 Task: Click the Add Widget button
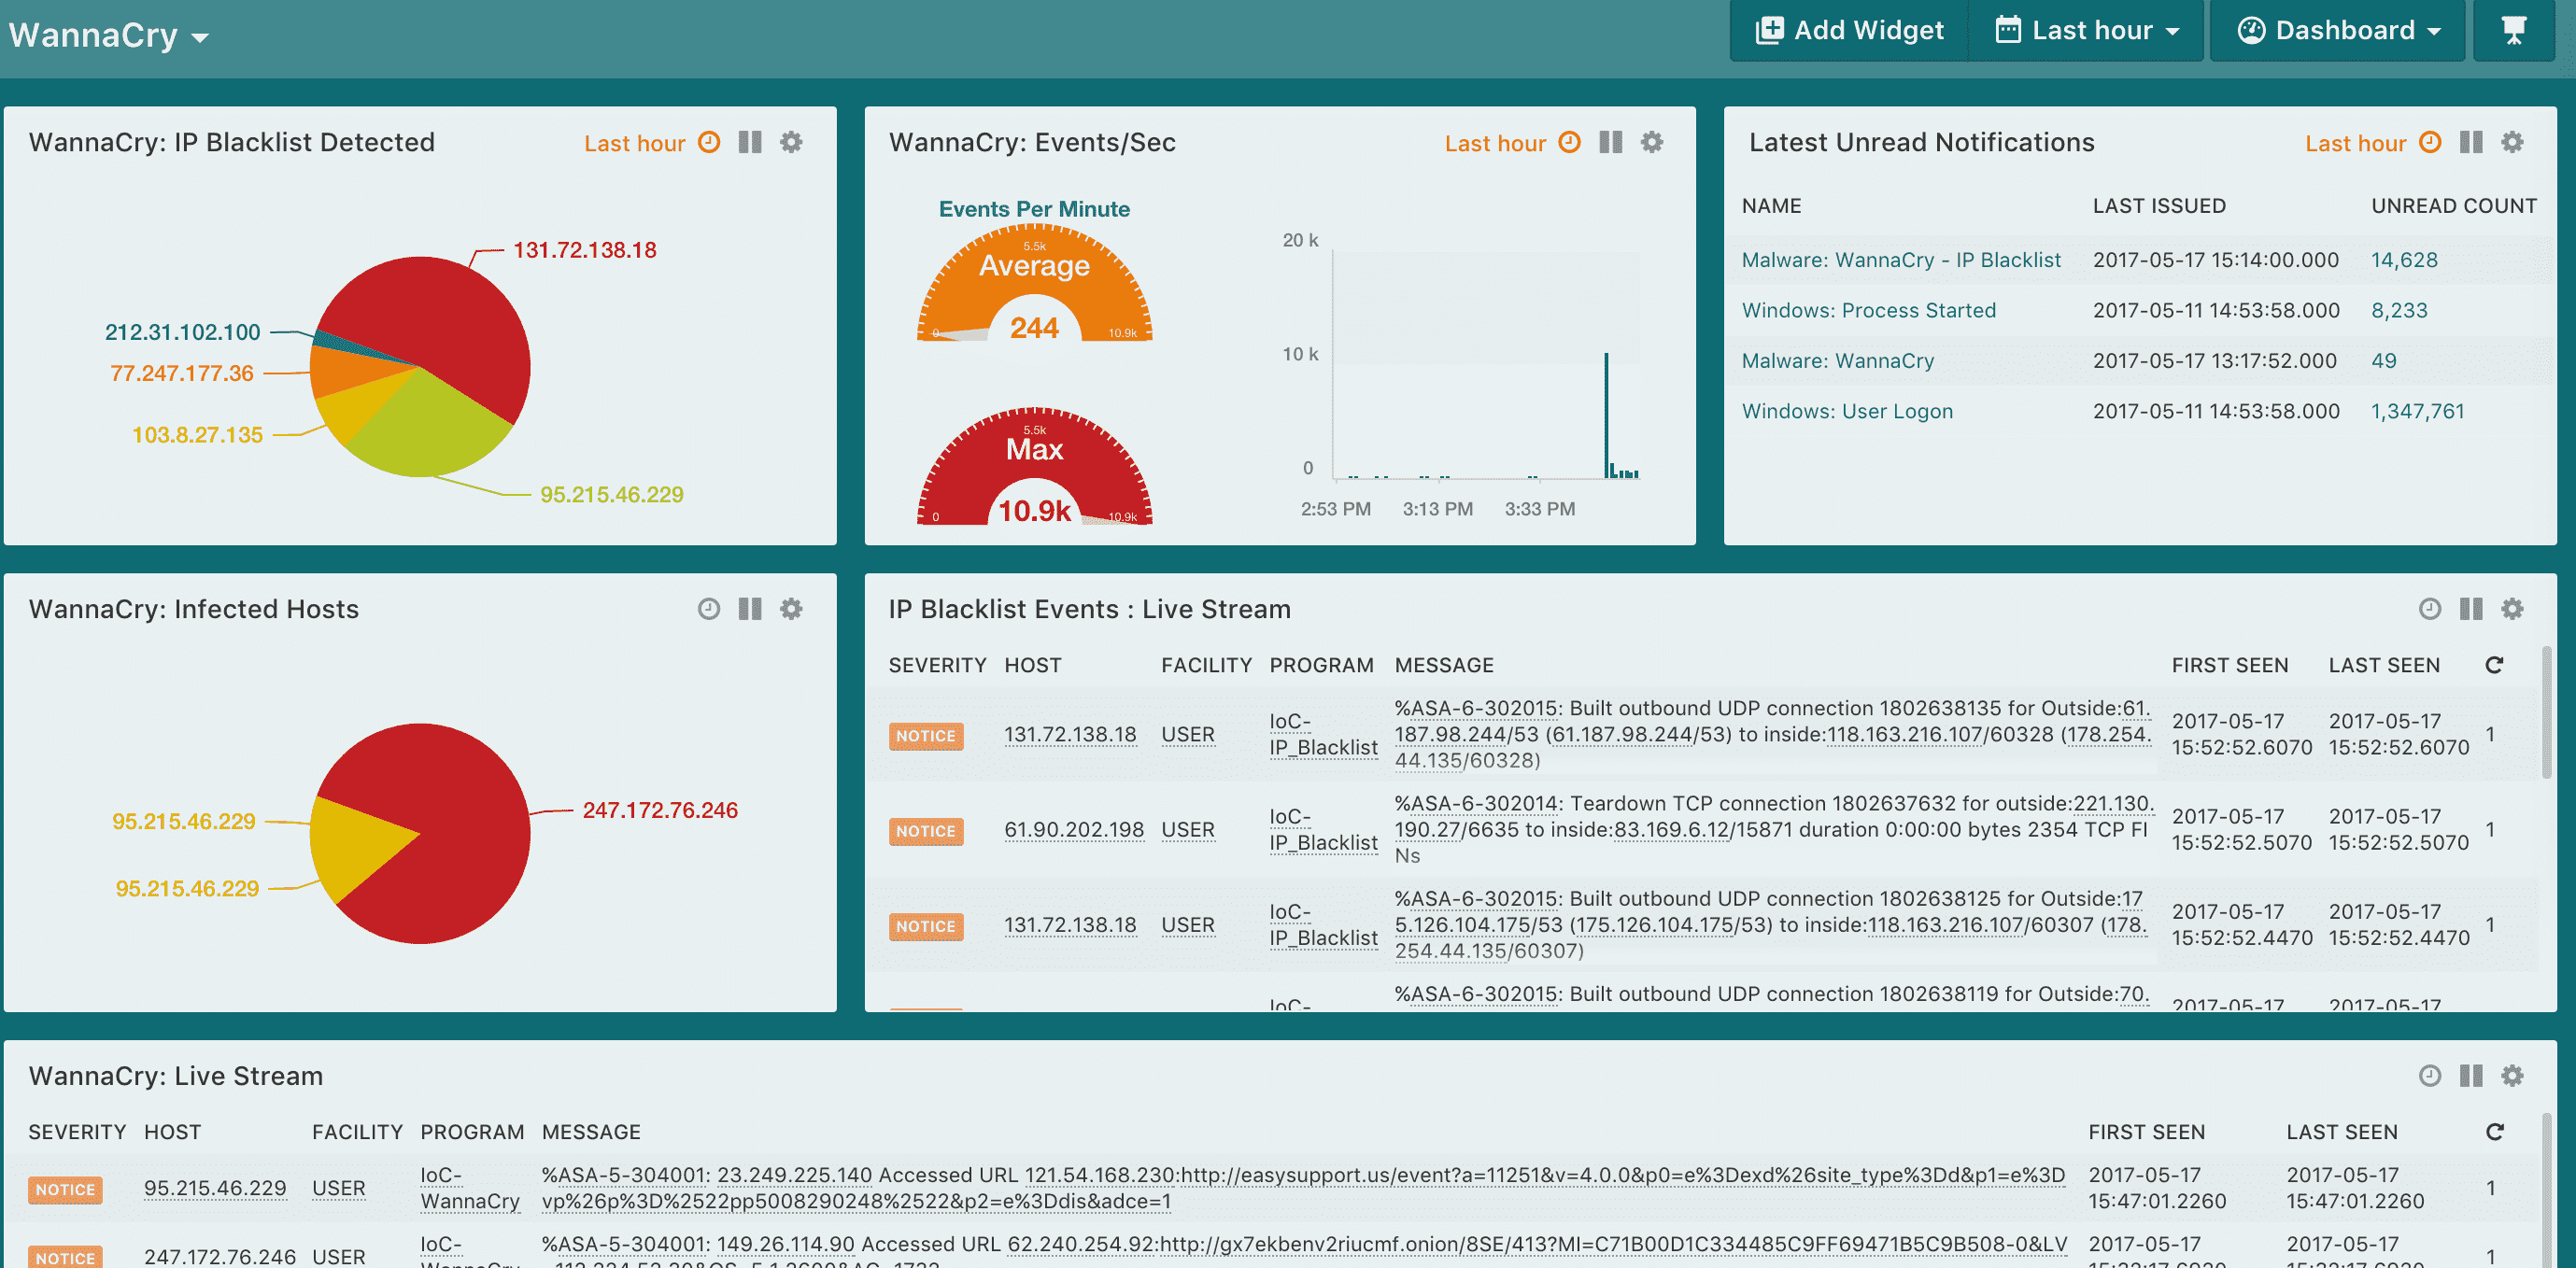1849,30
